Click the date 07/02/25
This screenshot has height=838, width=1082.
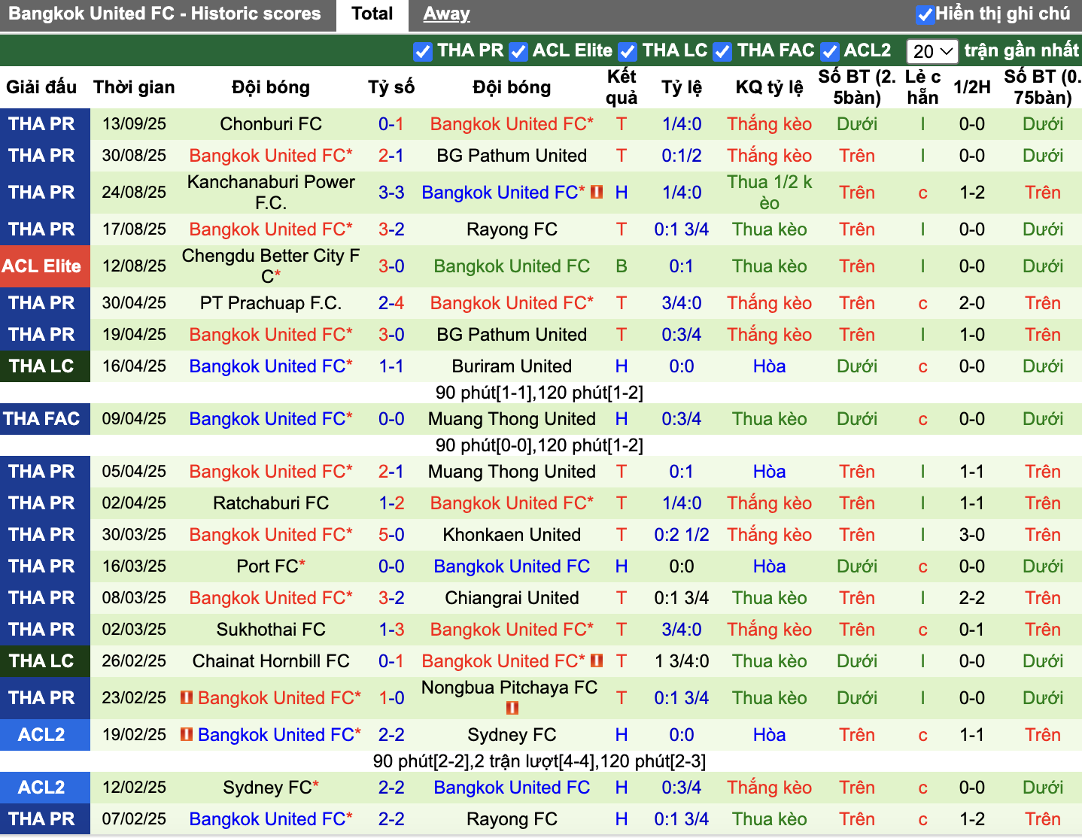click(134, 819)
